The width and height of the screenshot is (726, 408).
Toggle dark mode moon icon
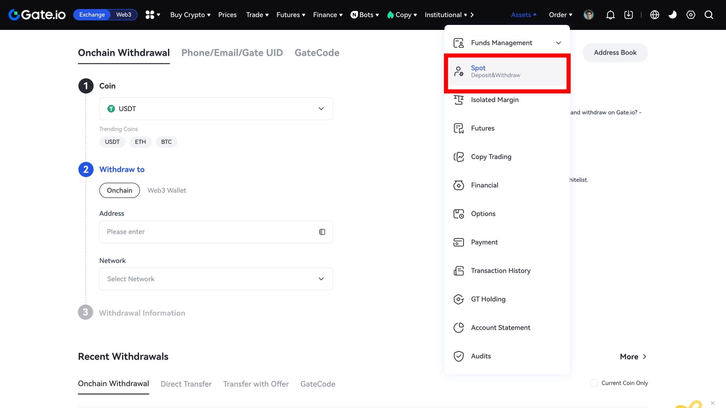pos(673,15)
